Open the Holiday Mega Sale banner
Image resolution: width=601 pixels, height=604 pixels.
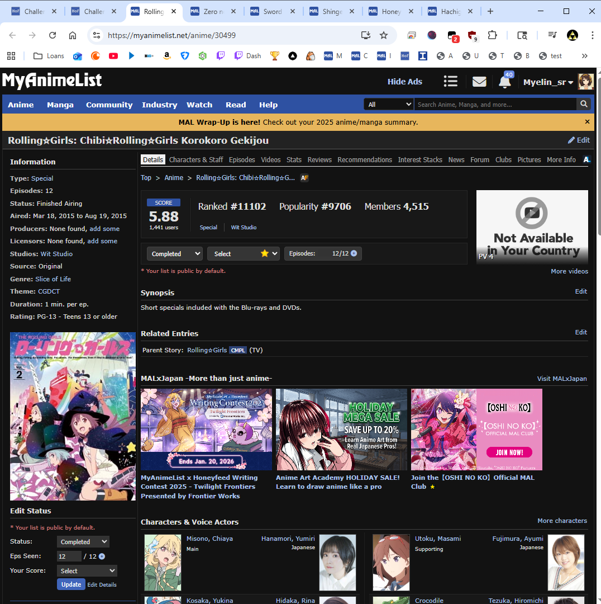341,429
